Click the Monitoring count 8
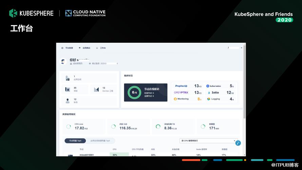 (x=199, y=99)
